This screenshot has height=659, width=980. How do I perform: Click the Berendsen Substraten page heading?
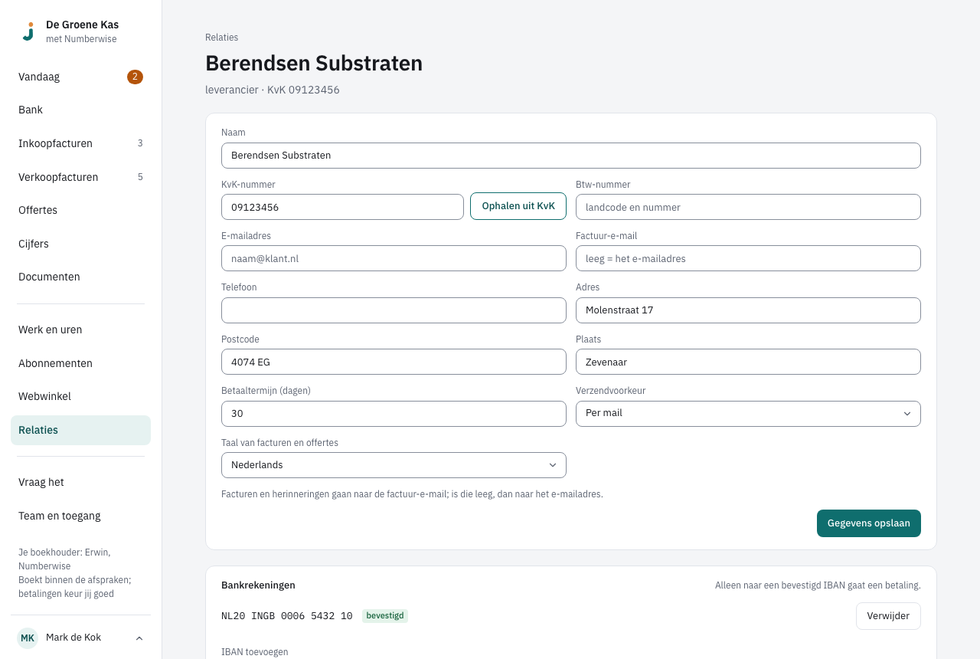314,63
